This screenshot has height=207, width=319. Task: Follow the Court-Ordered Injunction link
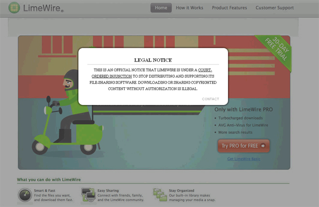tap(204, 70)
